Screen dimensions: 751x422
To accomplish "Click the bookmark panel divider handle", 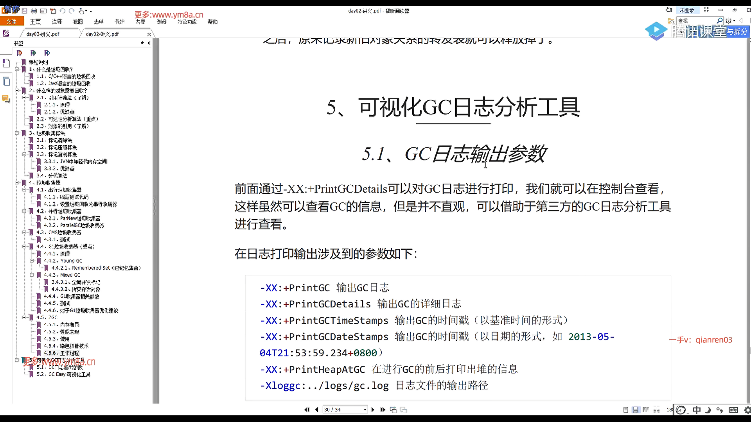I will pyautogui.click(x=155, y=206).
